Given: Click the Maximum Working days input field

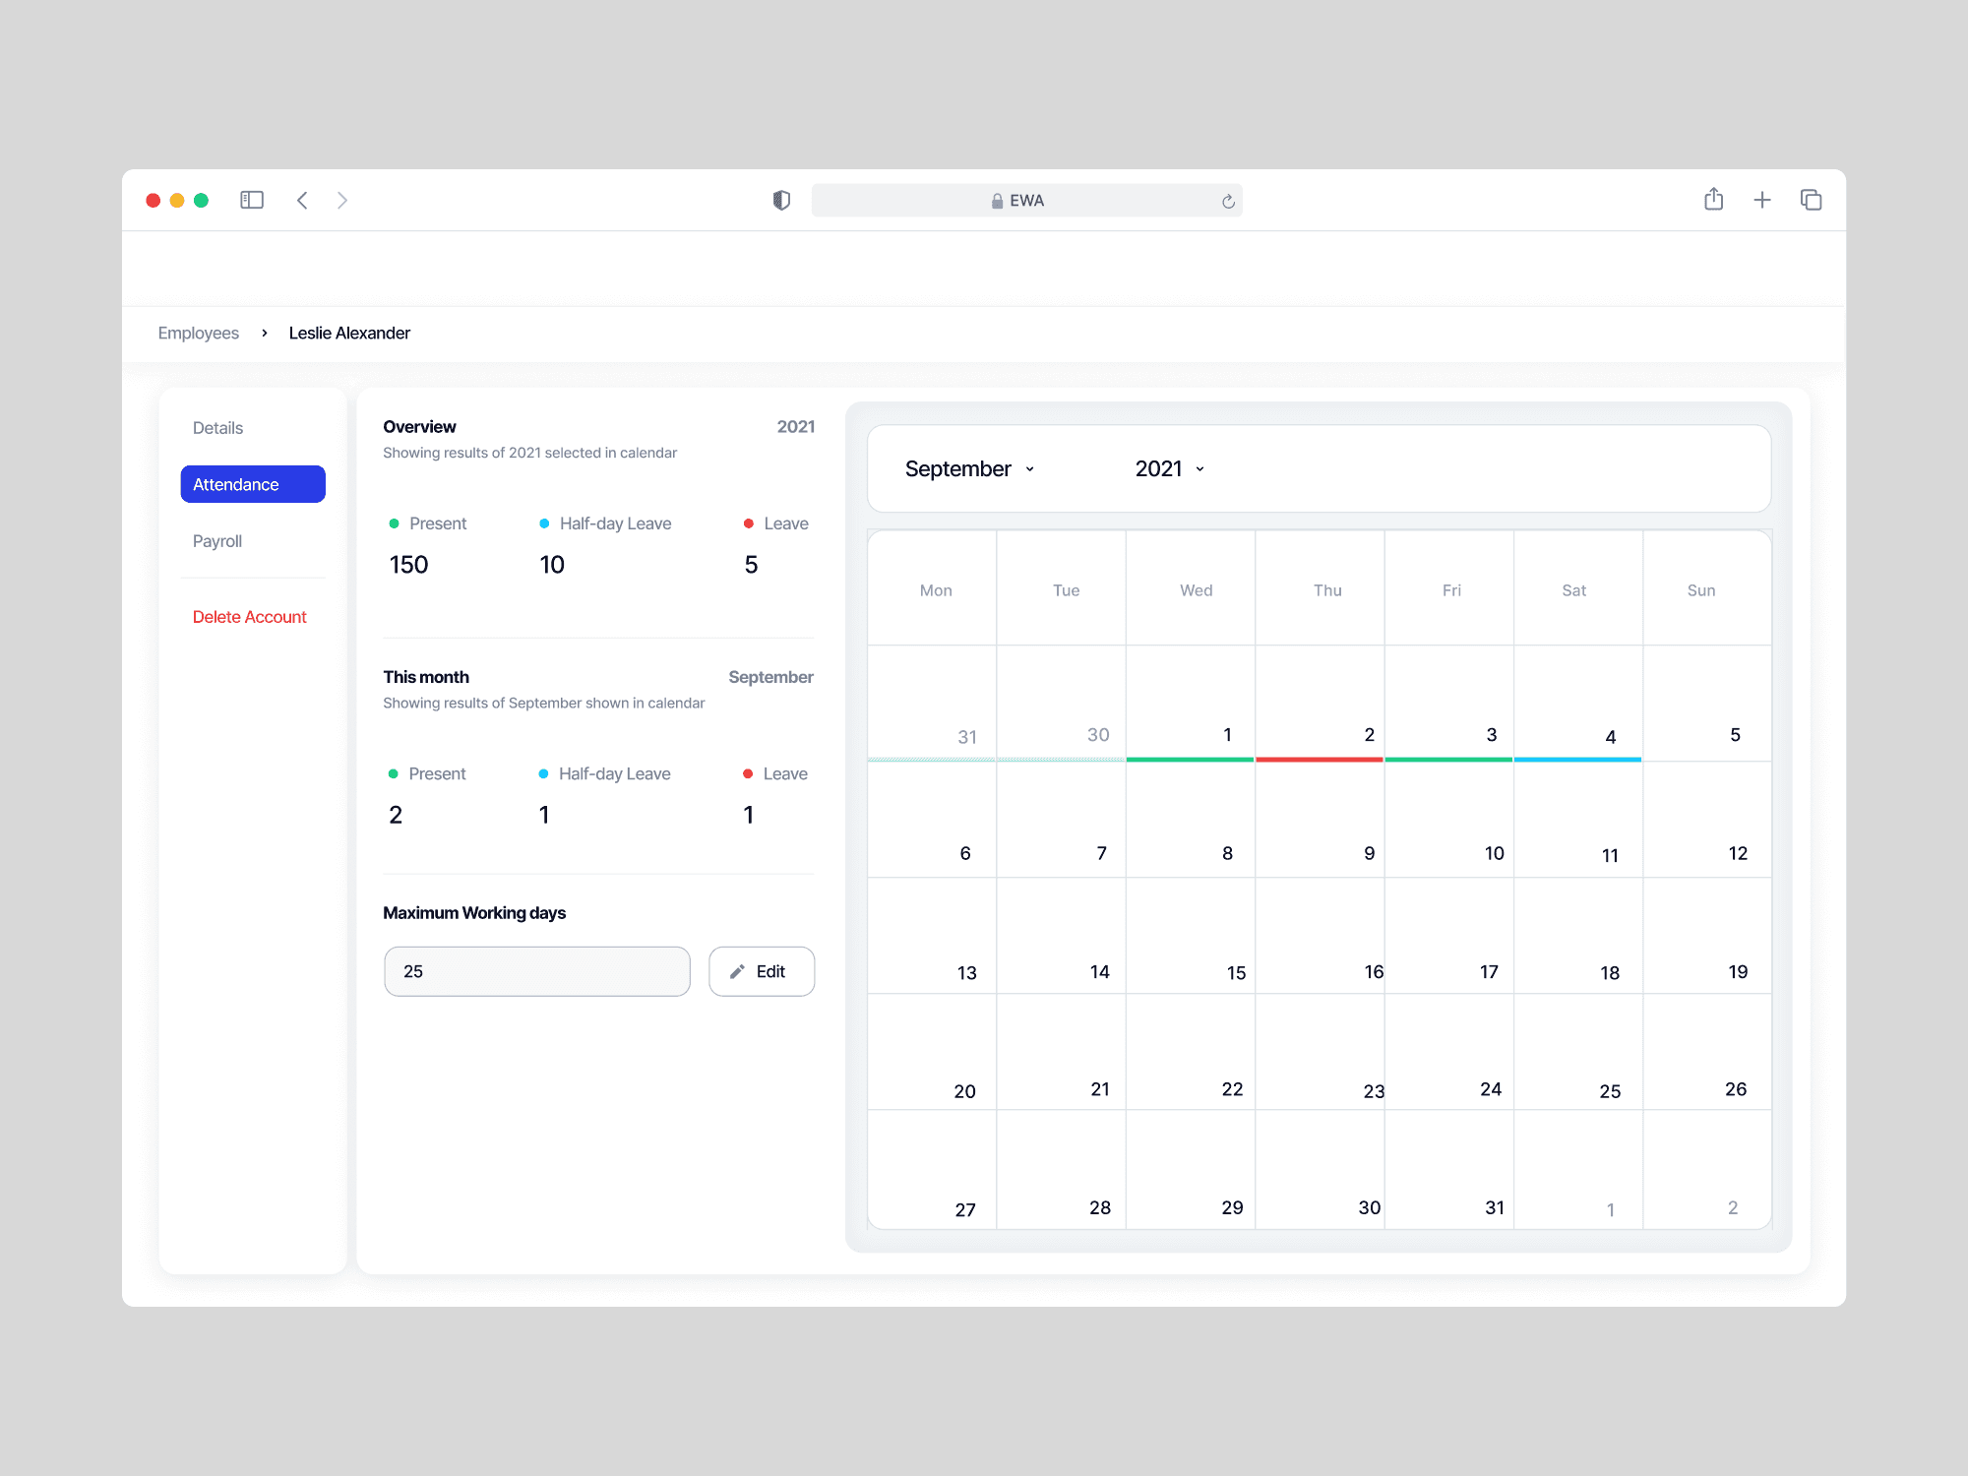Looking at the screenshot, I should 536,971.
